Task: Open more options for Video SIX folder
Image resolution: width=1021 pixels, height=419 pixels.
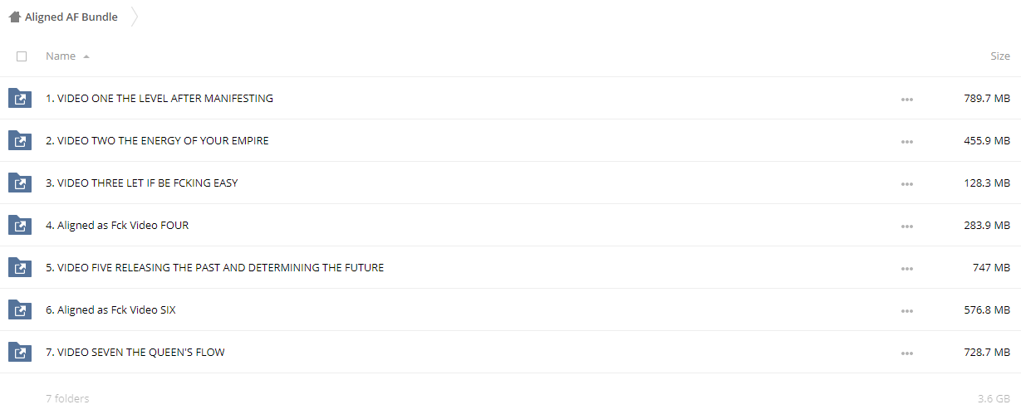Action: pos(906,311)
